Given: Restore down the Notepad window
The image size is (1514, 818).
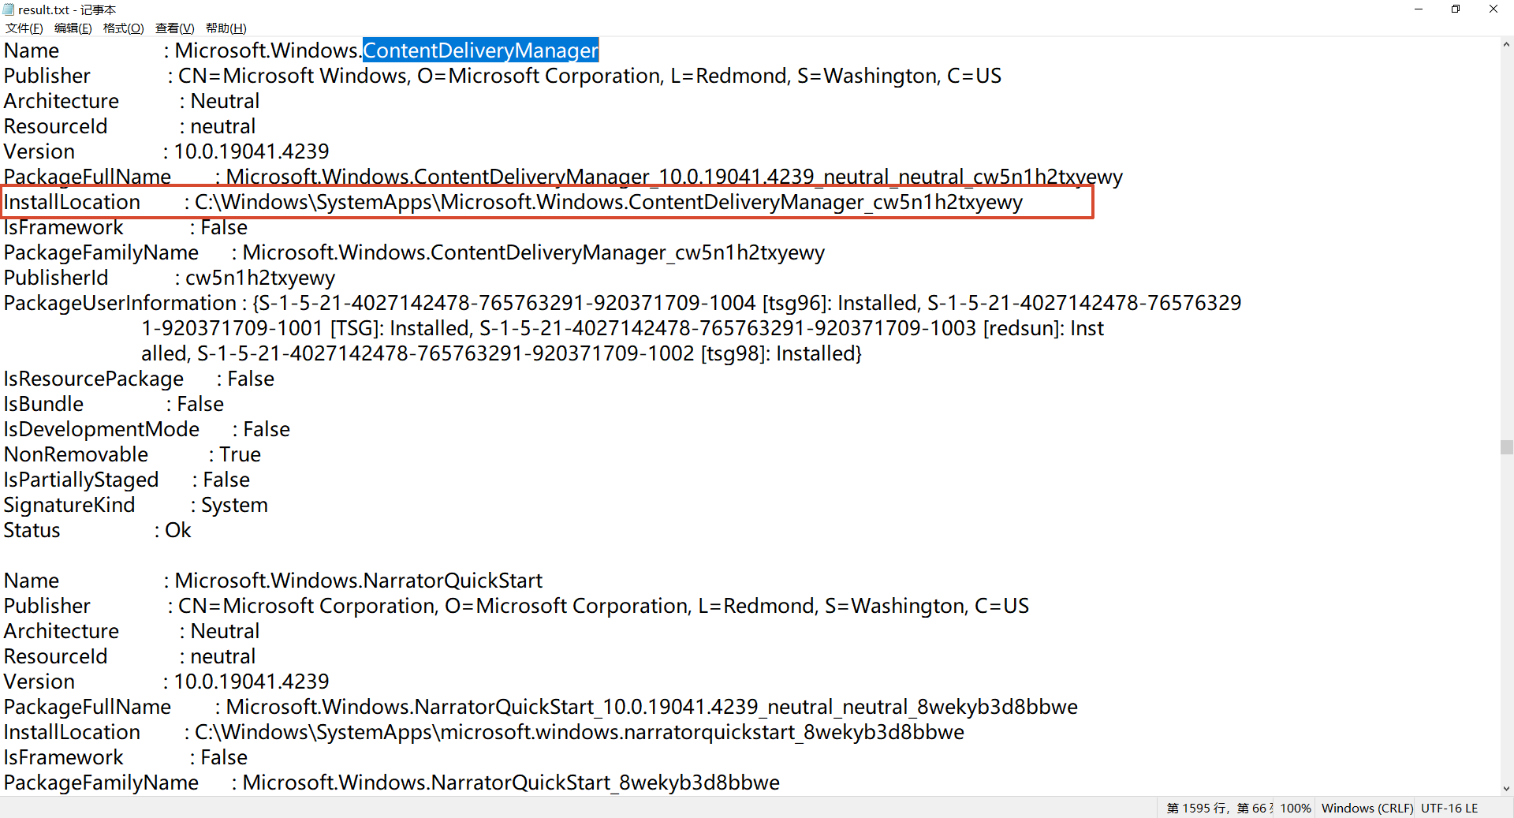Looking at the screenshot, I should (1456, 9).
